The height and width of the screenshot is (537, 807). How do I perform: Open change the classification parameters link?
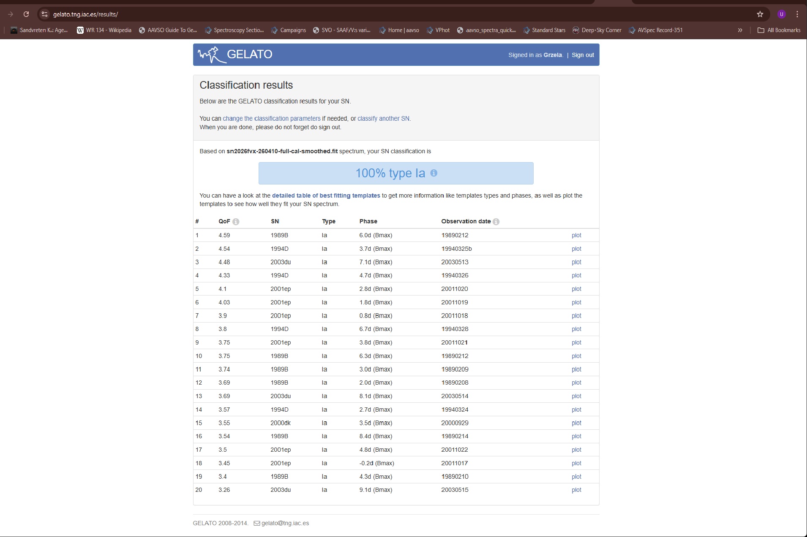271,119
